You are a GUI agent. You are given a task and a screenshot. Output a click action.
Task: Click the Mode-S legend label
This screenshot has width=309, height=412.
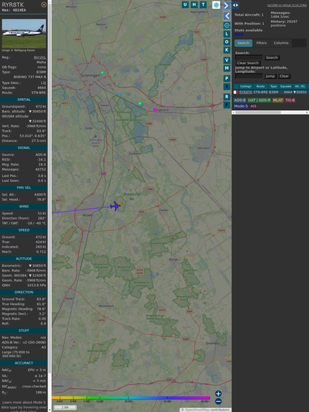click(x=241, y=106)
